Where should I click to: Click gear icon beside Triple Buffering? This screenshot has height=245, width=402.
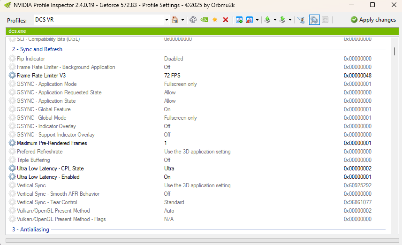point(12,160)
